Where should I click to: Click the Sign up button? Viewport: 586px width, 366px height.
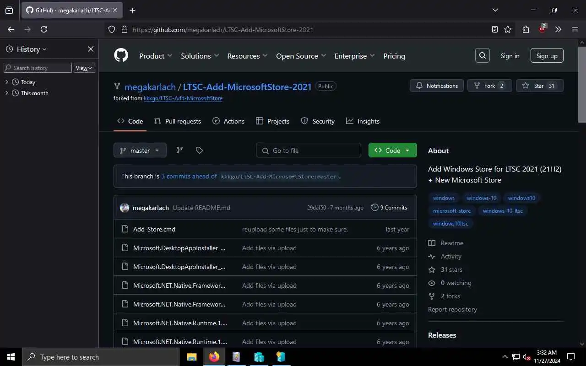[x=547, y=56]
